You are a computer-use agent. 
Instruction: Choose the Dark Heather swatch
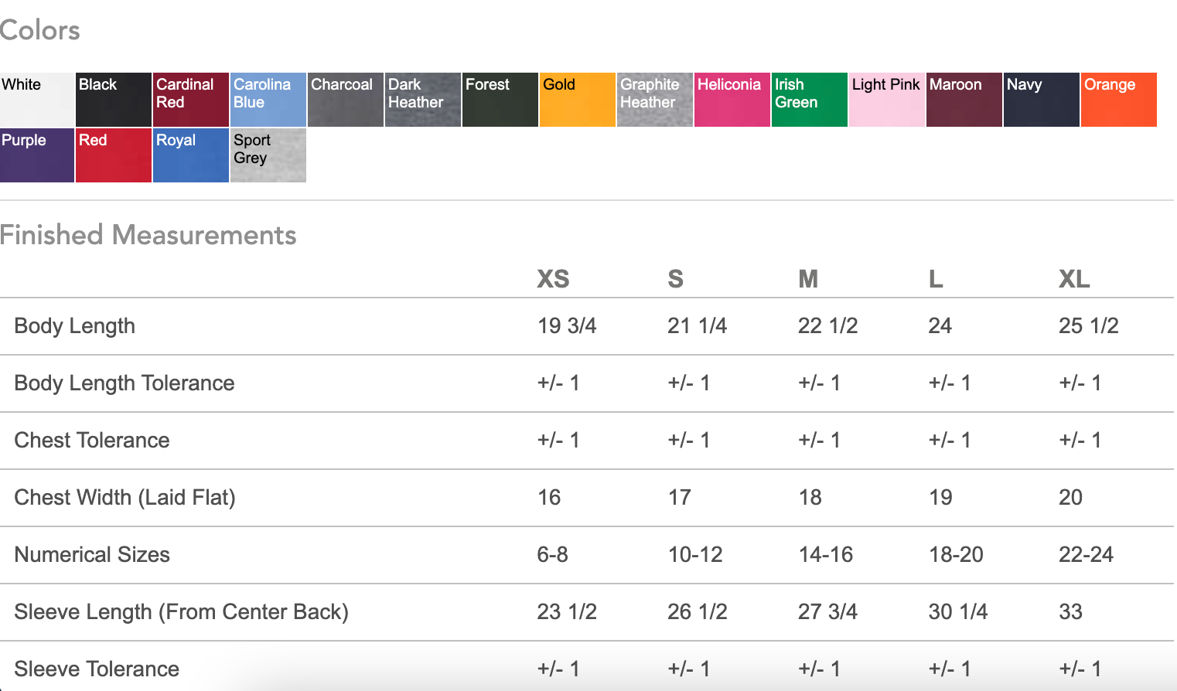coord(423,100)
